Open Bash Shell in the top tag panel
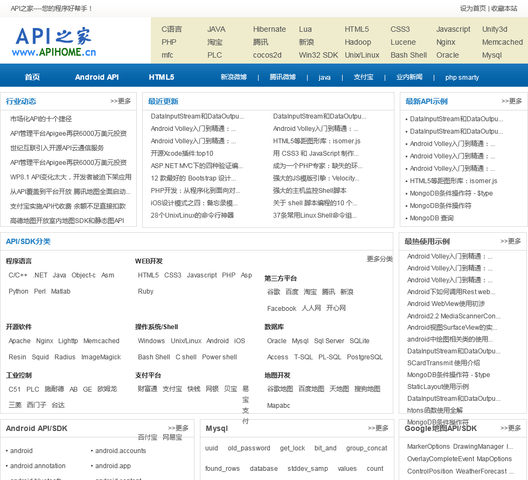 pyautogui.click(x=408, y=55)
